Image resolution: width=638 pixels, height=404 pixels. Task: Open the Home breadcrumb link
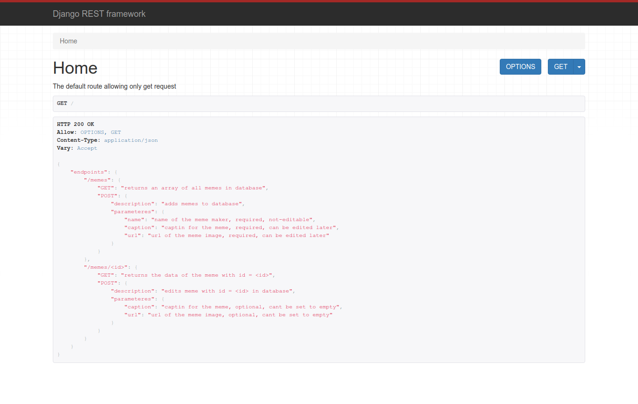click(x=68, y=41)
